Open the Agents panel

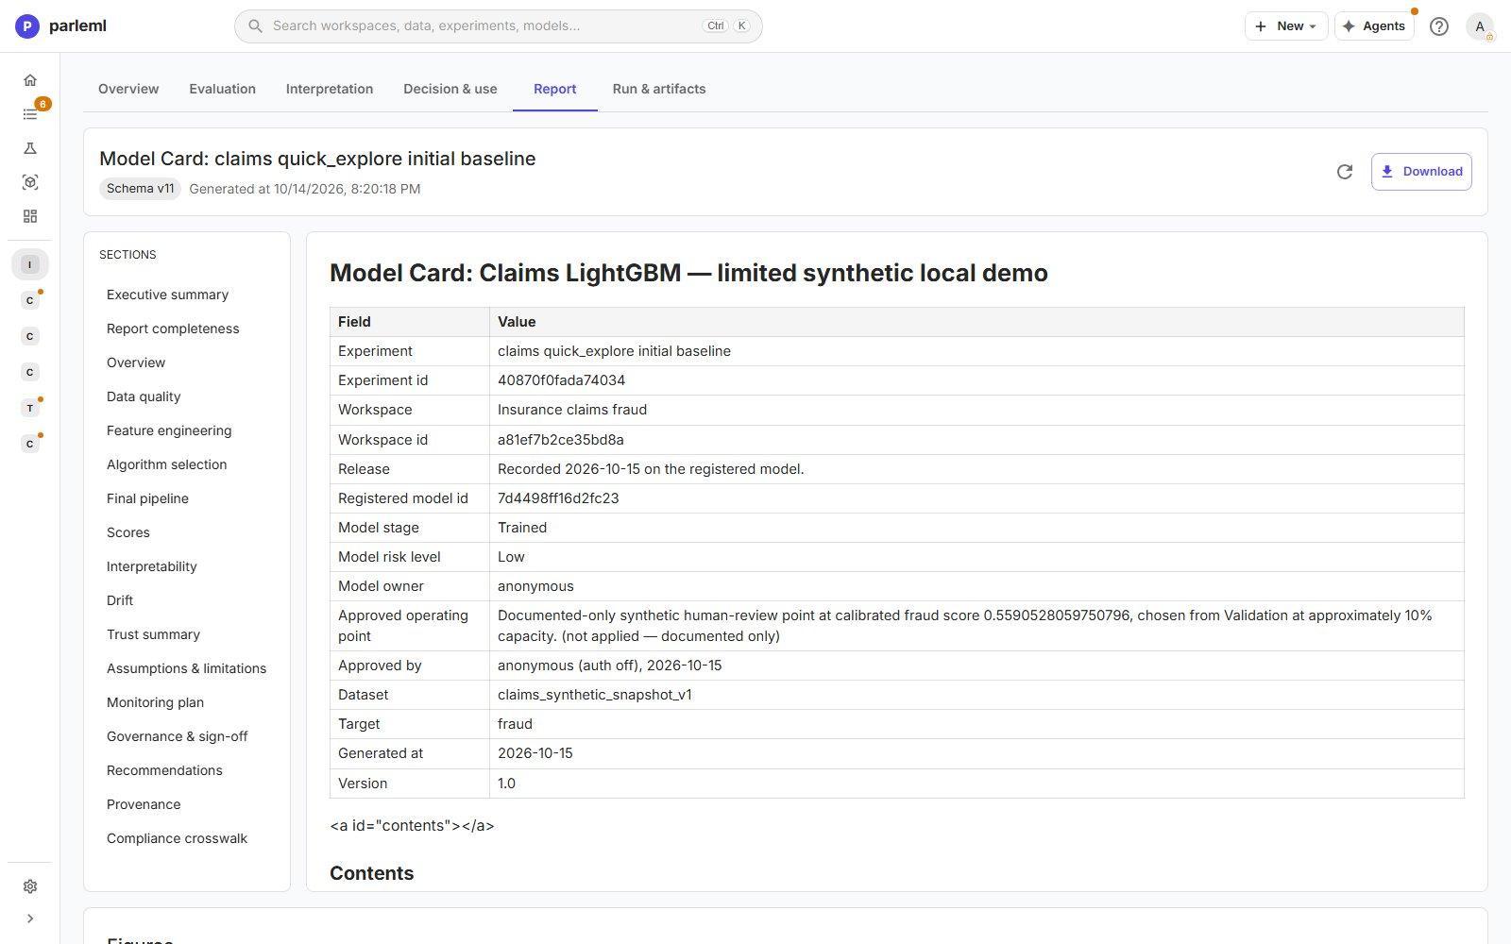click(1374, 26)
